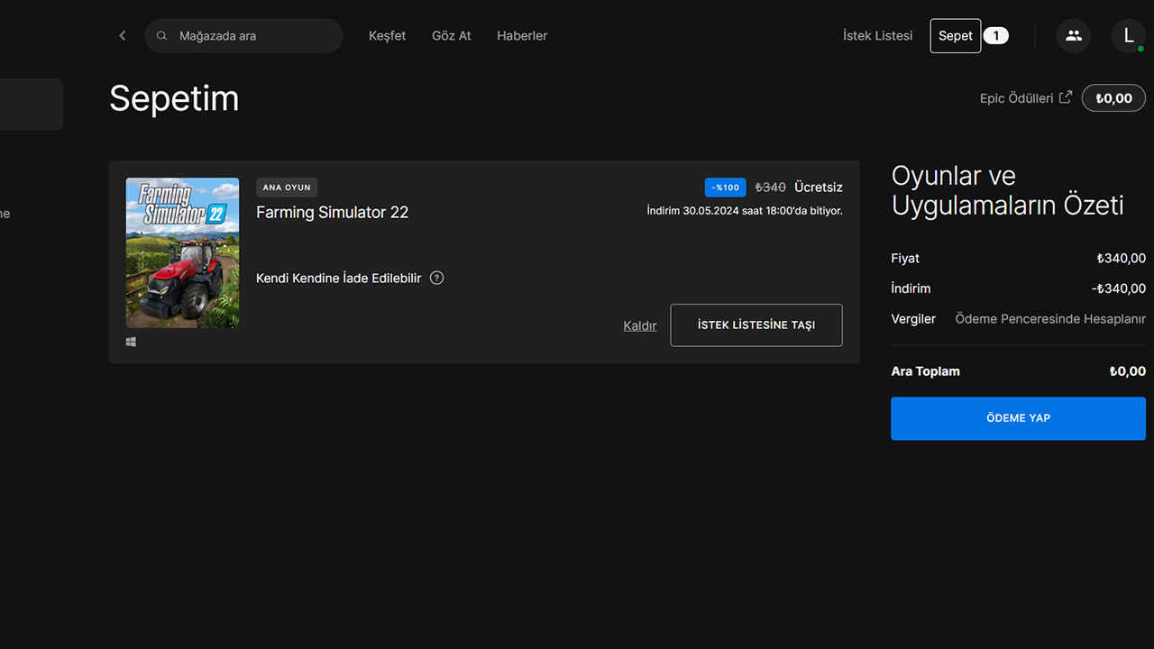Open the Farming Simulator 22 cover thumbnail
Screen dimensions: 1154x649
click(182, 252)
